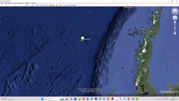
Task: Open Telegram from the taskbar
Action: click(x=104, y=99)
